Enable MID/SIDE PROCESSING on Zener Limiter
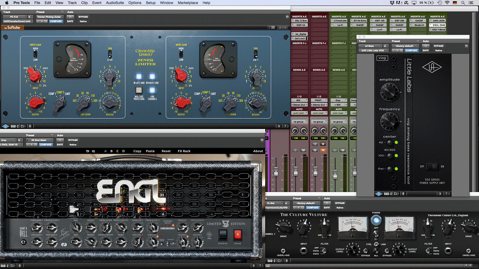 coord(138,90)
